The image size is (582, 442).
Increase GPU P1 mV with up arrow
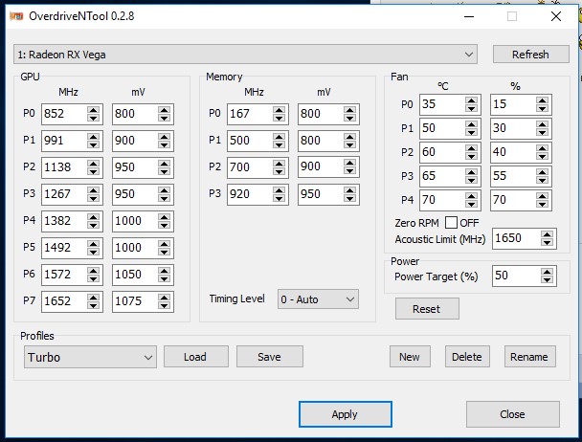[x=164, y=137]
